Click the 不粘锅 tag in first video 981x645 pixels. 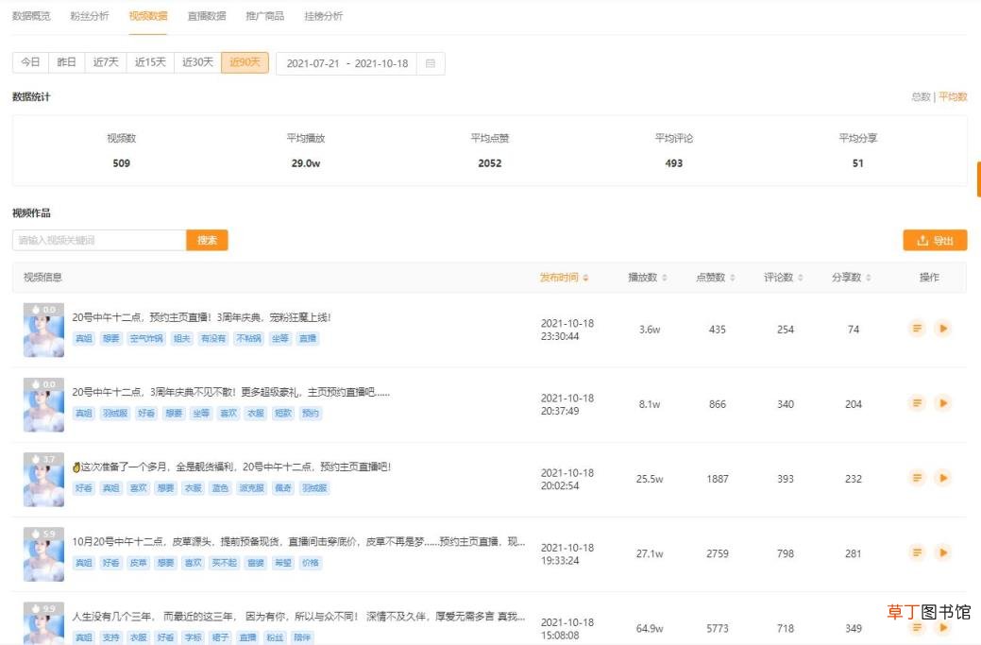(249, 338)
